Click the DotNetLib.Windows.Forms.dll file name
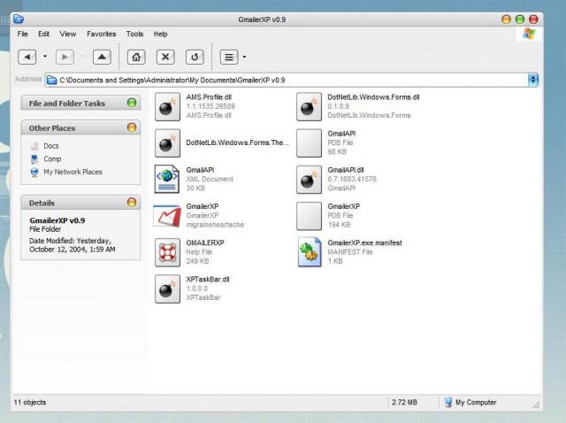Image resolution: width=566 pixels, height=423 pixels. tap(373, 97)
